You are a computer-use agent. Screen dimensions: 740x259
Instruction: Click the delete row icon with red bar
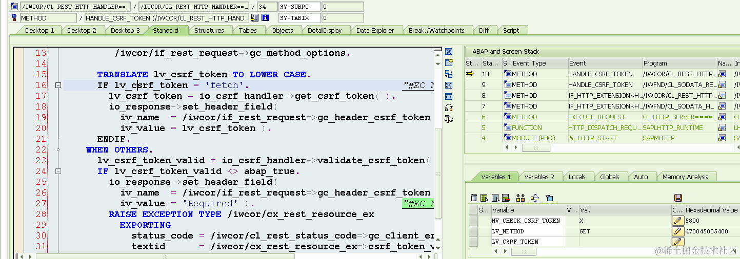506,198
